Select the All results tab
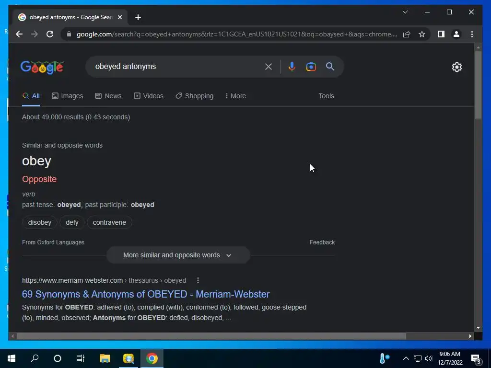 [31, 96]
